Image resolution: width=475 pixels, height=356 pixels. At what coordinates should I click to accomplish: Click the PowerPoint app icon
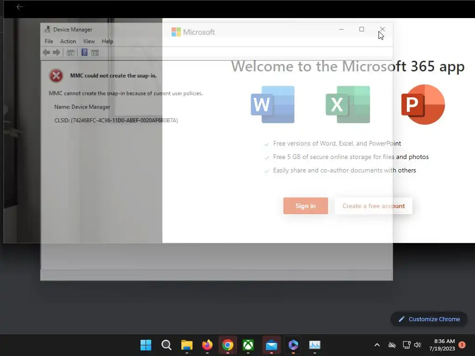pyautogui.click(x=423, y=104)
